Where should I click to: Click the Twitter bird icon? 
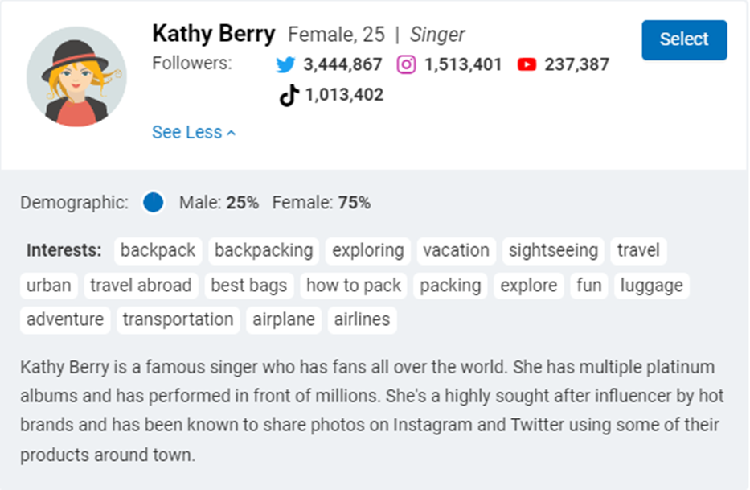click(x=285, y=64)
